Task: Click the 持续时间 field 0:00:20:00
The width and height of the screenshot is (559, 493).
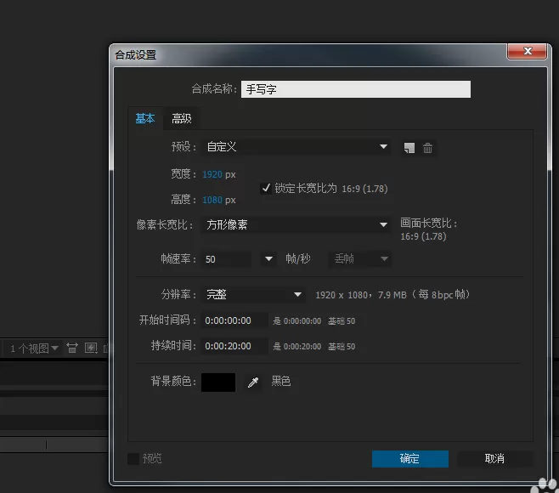Action: [x=234, y=346]
